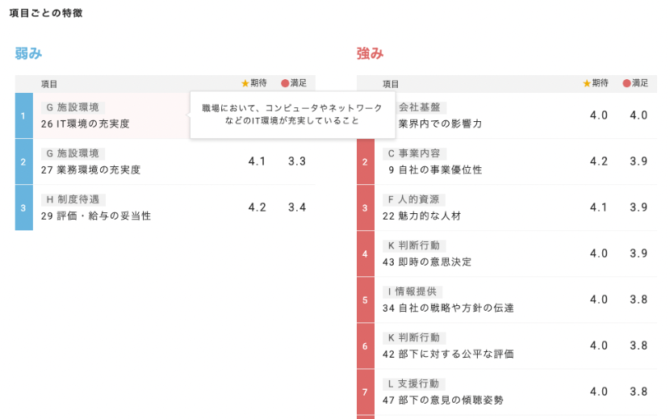Click the H 制度待遇 category tag
Viewport: 670px width, 419px height.
pyautogui.click(x=73, y=199)
